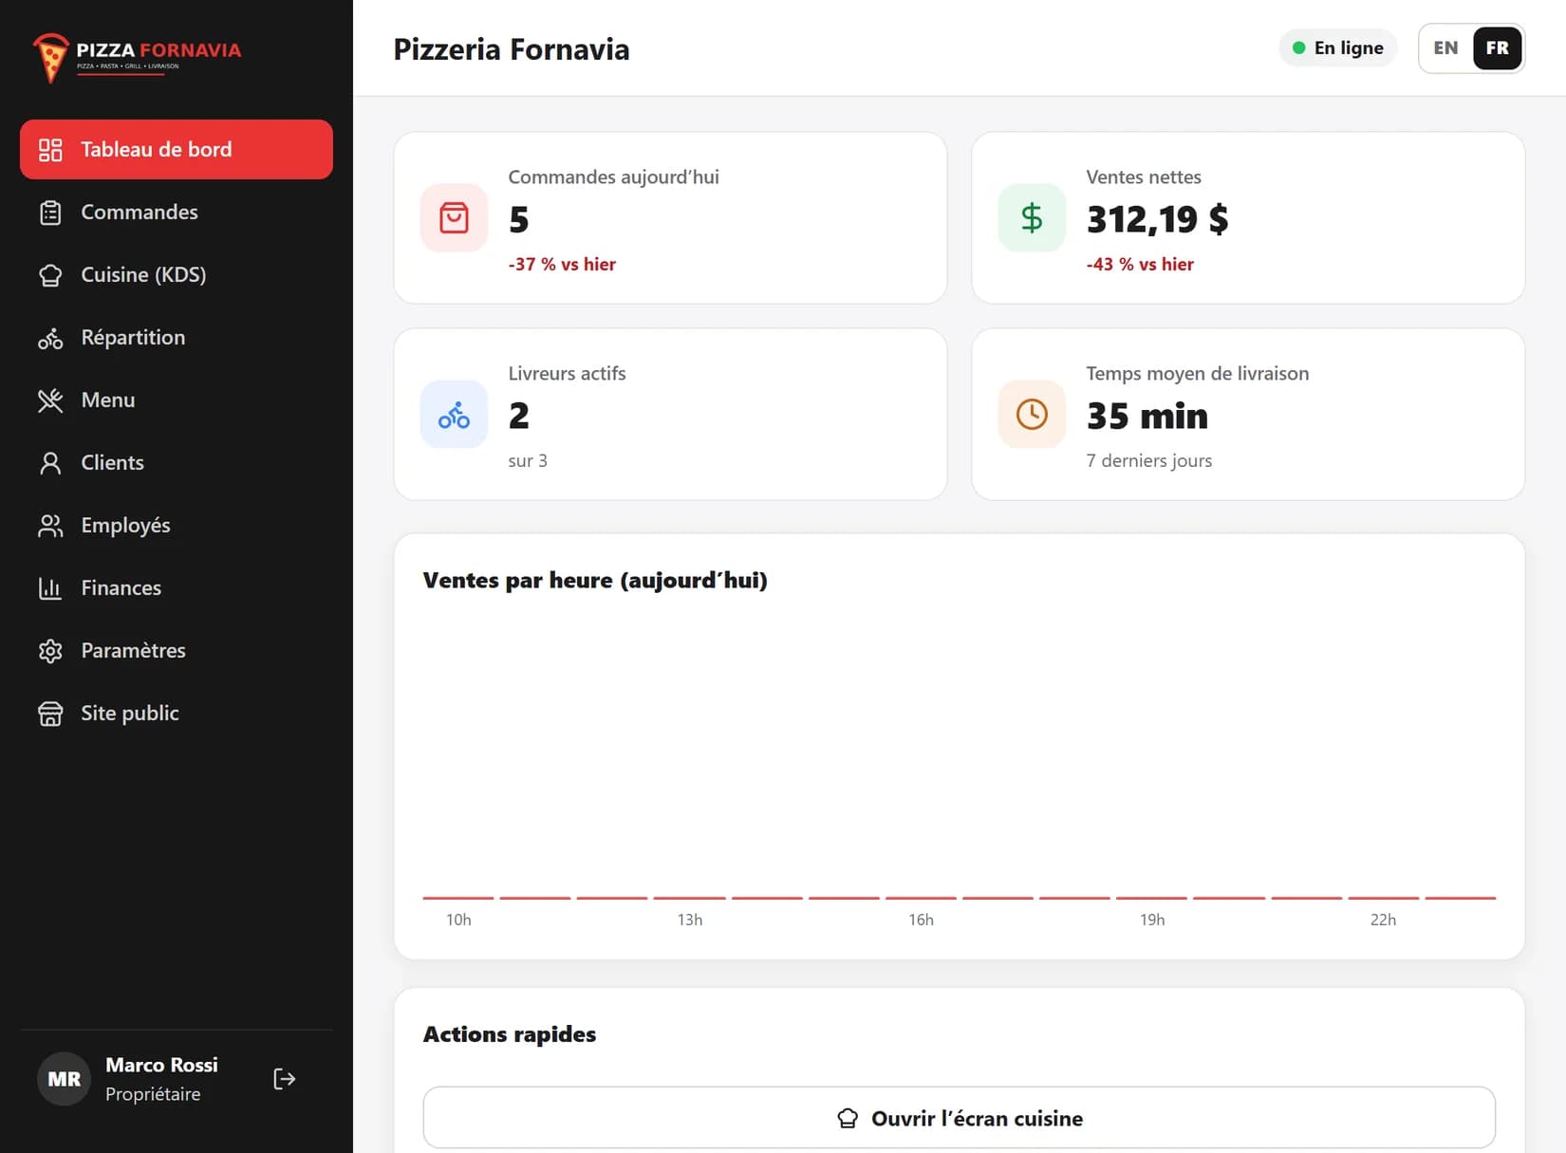This screenshot has width=1566, height=1153.
Task: Open the Tableau de bord menu item
Action: 177,149
